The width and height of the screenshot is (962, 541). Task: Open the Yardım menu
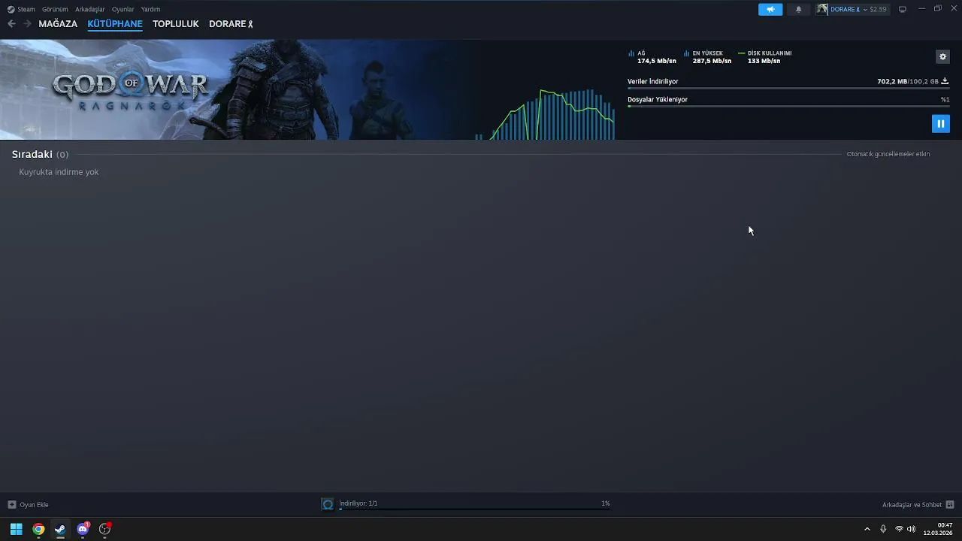pyautogui.click(x=150, y=9)
